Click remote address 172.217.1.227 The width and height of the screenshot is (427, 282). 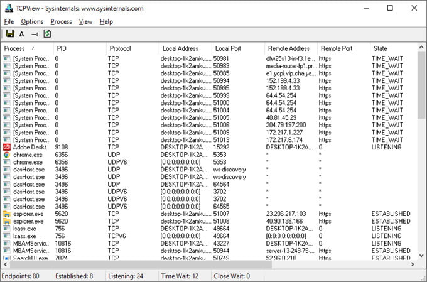(284, 133)
